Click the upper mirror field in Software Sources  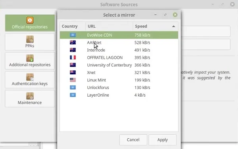click(205, 31)
